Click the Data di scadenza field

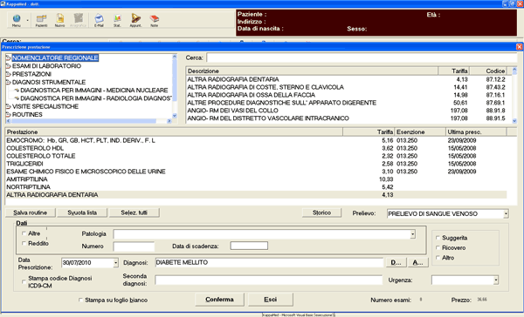coord(249,246)
